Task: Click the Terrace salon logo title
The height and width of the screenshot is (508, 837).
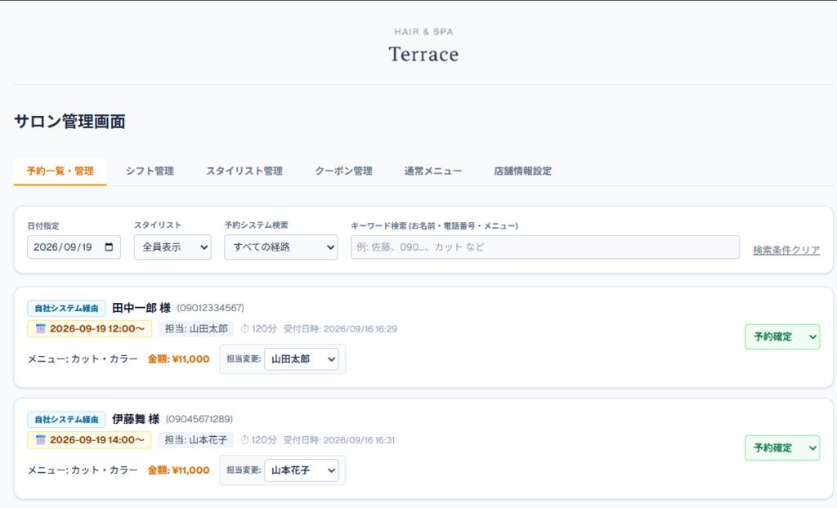Action: click(x=423, y=54)
